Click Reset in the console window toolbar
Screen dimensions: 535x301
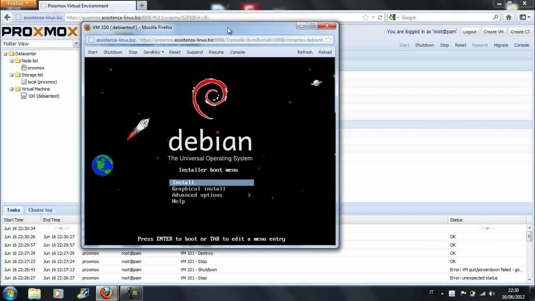coord(175,52)
